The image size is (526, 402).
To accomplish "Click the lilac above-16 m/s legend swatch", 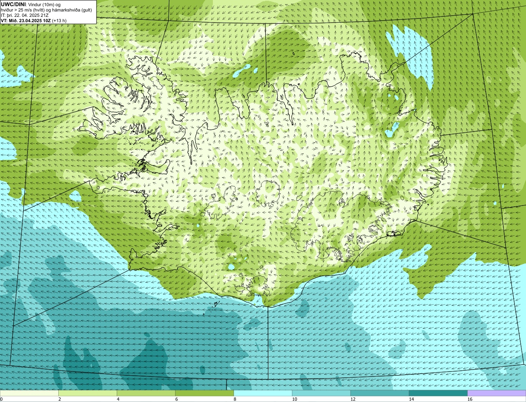I will pos(497,393).
